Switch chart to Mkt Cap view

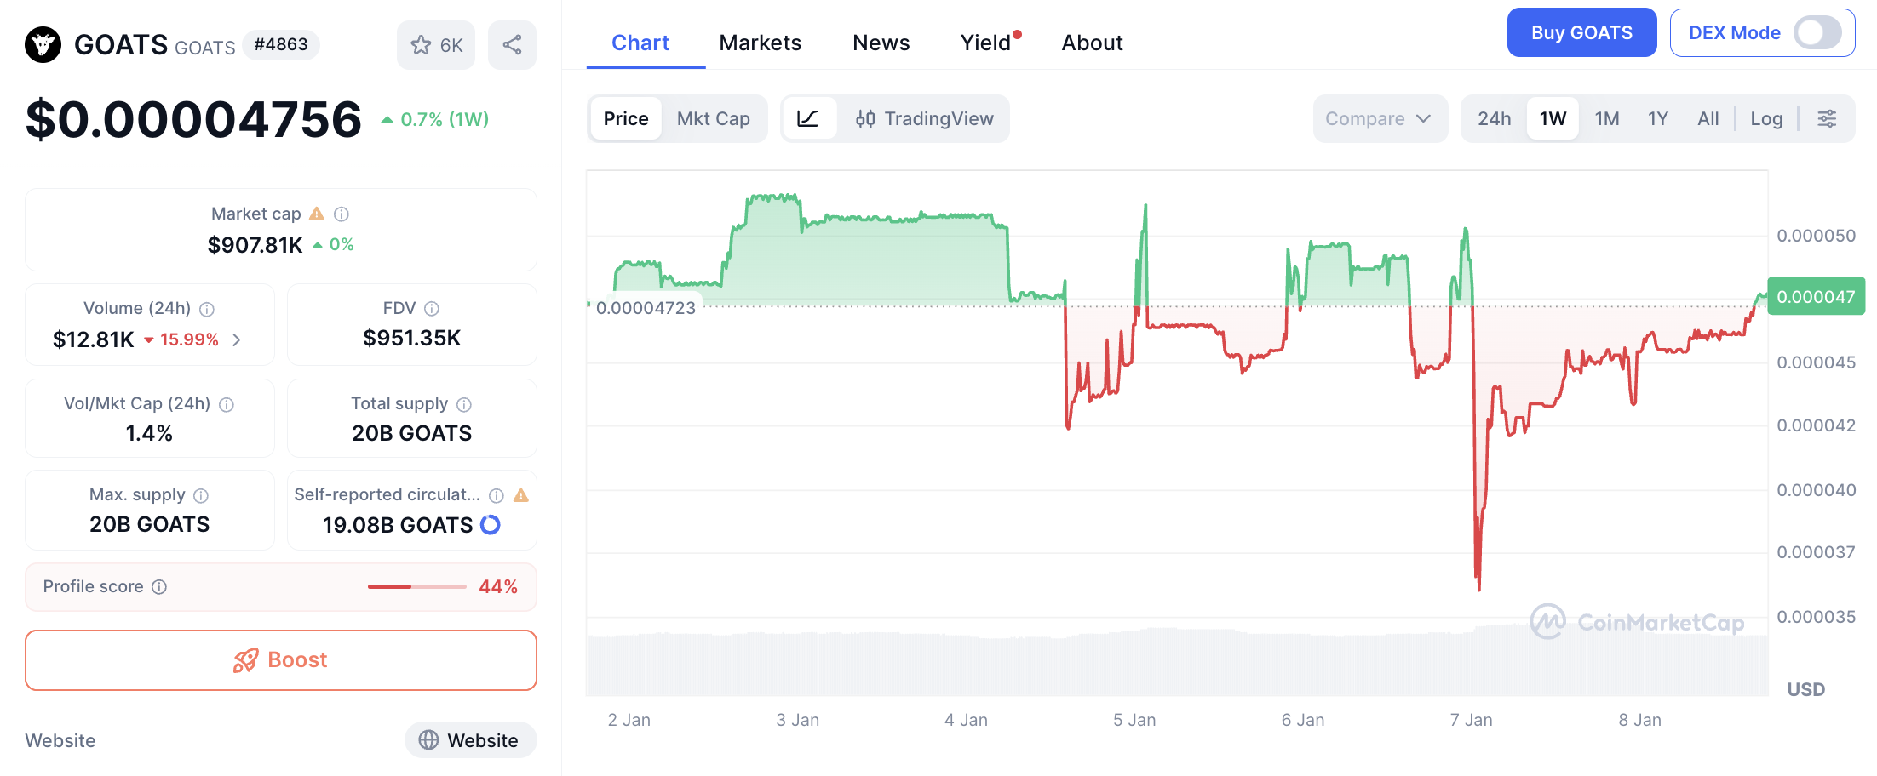[713, 118]
